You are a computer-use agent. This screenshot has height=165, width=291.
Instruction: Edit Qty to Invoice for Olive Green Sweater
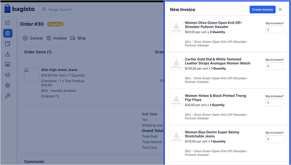point(275,30)
